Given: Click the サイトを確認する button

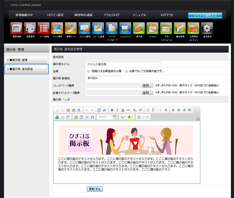Looking at the screenshot, I should pos(205,15).
